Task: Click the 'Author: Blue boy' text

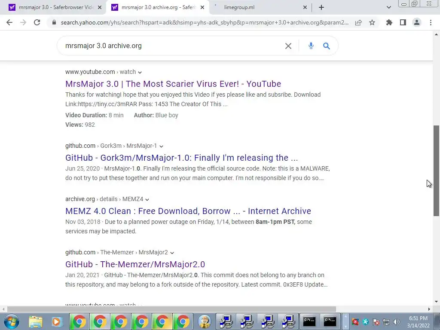Action: [x=156, y=115]
